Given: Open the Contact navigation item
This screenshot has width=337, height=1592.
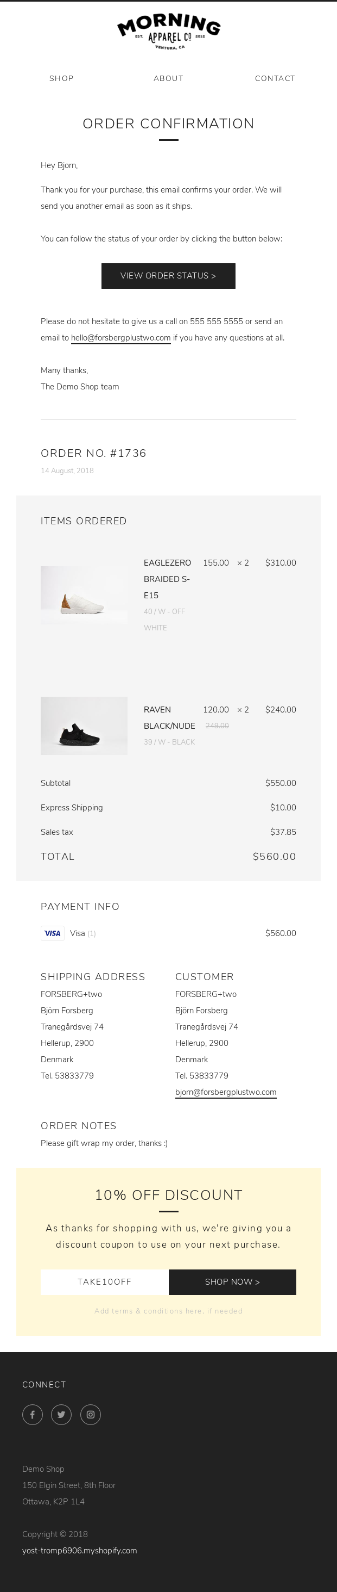Looking at the screenshot, I should point(275,78).
